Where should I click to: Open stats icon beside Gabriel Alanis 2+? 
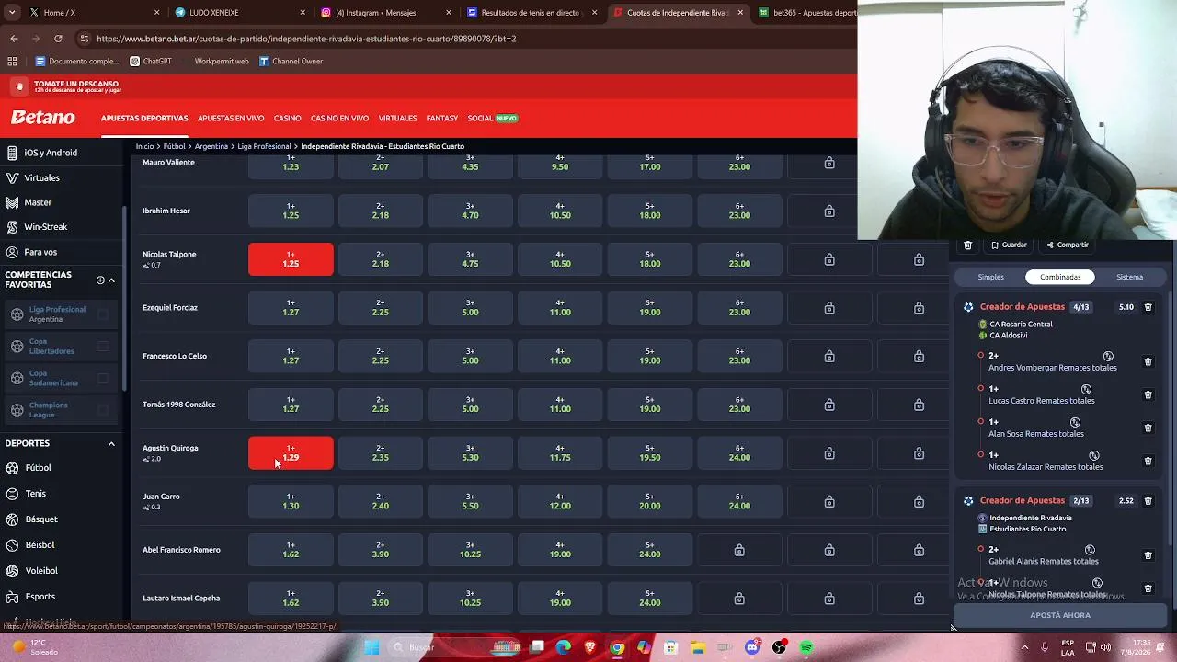1090,550
